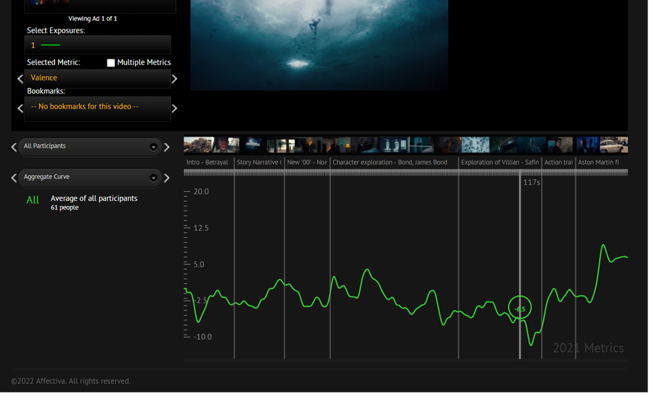Previous arrow beside All Participants
Image resolution: width=649 pixels, height=396 pixels.
(14, 147)
